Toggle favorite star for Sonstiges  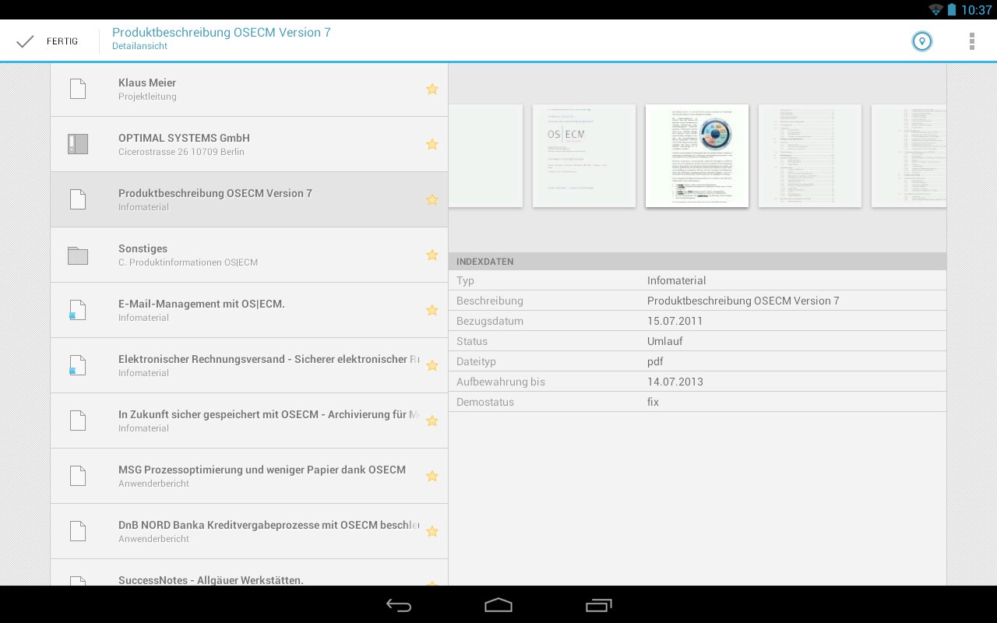[432, 255]
